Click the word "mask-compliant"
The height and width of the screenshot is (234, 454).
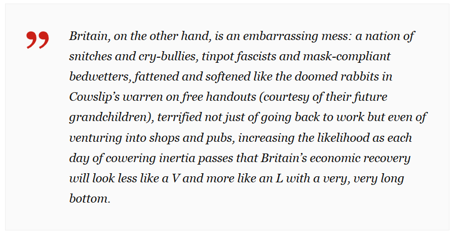click(x=347, y=57)
